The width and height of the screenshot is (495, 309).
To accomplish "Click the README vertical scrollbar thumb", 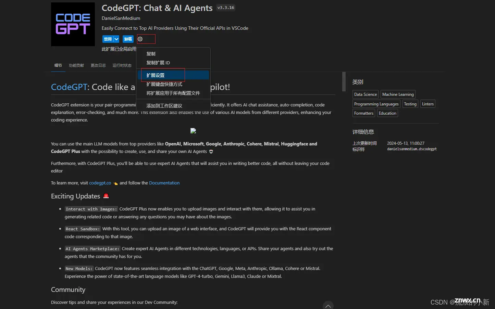I will pos(344,82).
